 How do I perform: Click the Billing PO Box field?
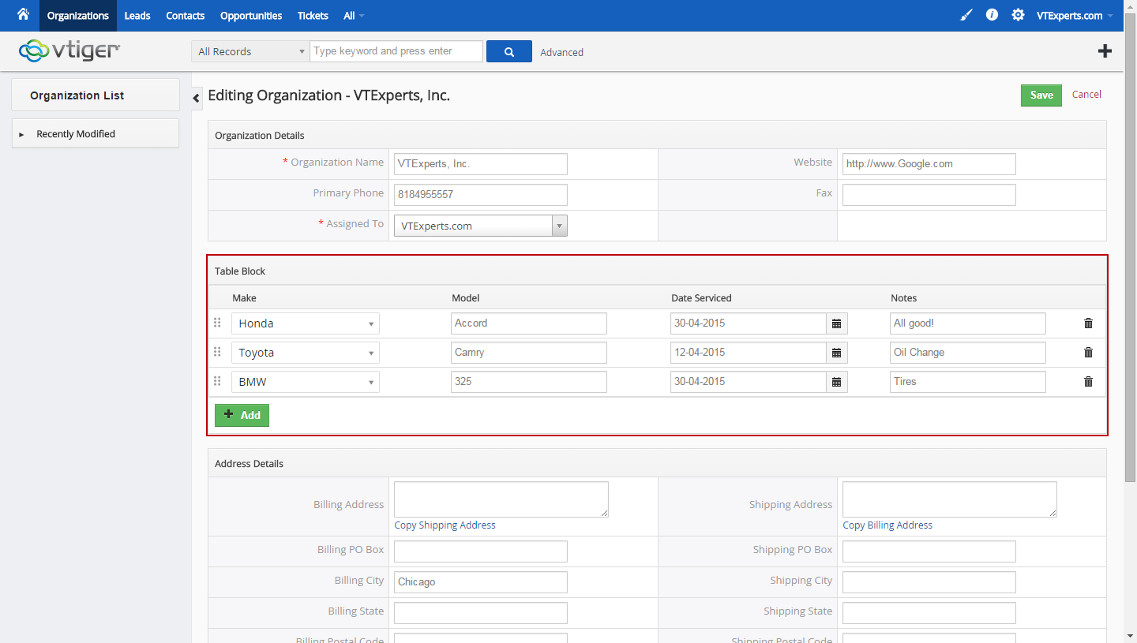(481, 551)
